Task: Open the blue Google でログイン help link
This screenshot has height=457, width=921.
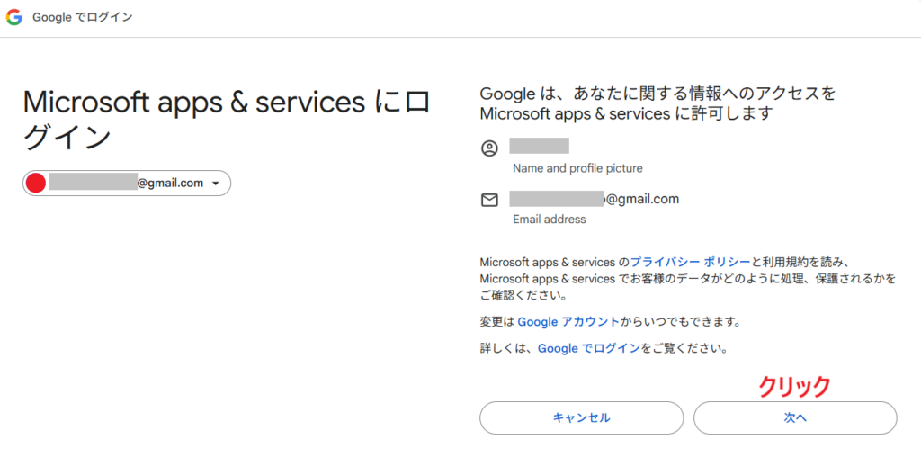Action: (589, 348)
